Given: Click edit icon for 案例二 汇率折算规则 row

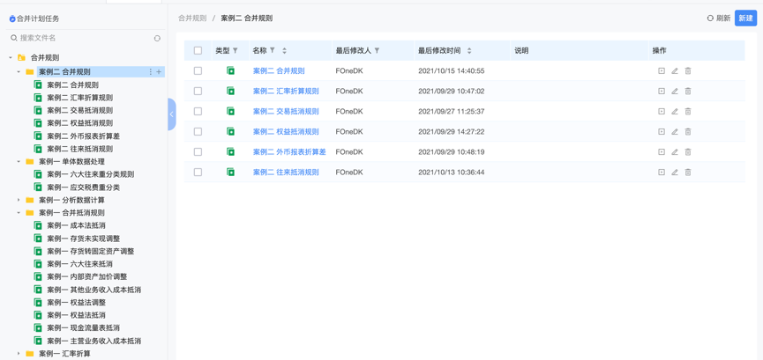Looking at the screenshot, I should [675, 91].
